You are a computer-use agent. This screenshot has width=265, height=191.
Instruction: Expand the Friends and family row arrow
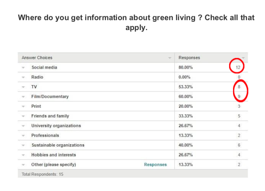click(23, 116)
